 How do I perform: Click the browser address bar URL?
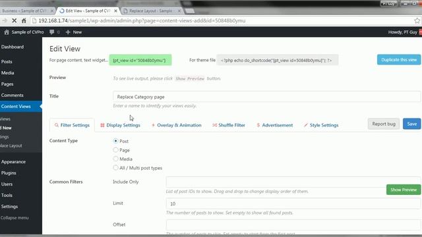[142, 20]
